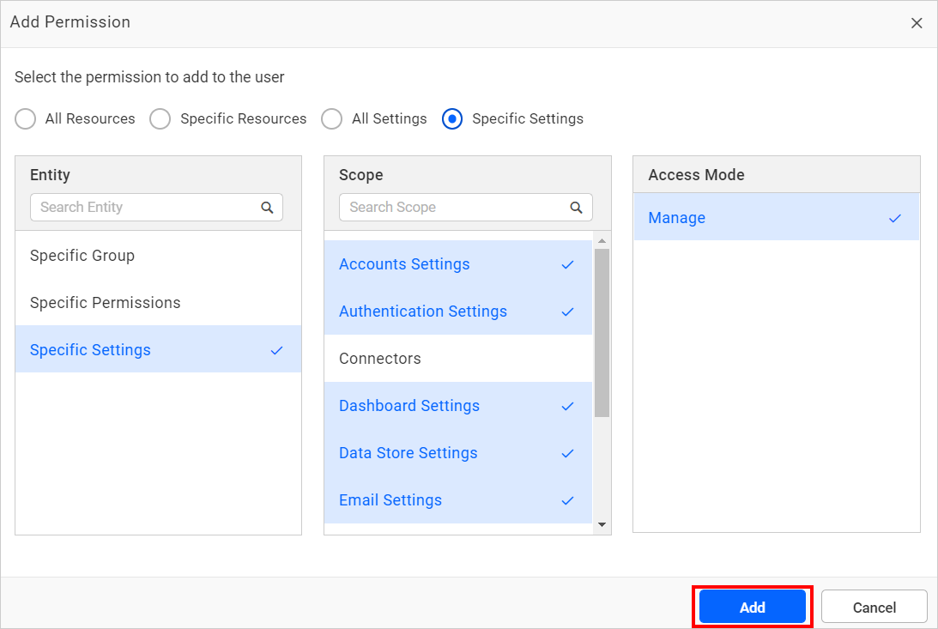The width and height of the screenshot is (938, 629).
Task: Select Specific Permissions in the Entity list
Action: pyautogui.click(x=106, y=302)
